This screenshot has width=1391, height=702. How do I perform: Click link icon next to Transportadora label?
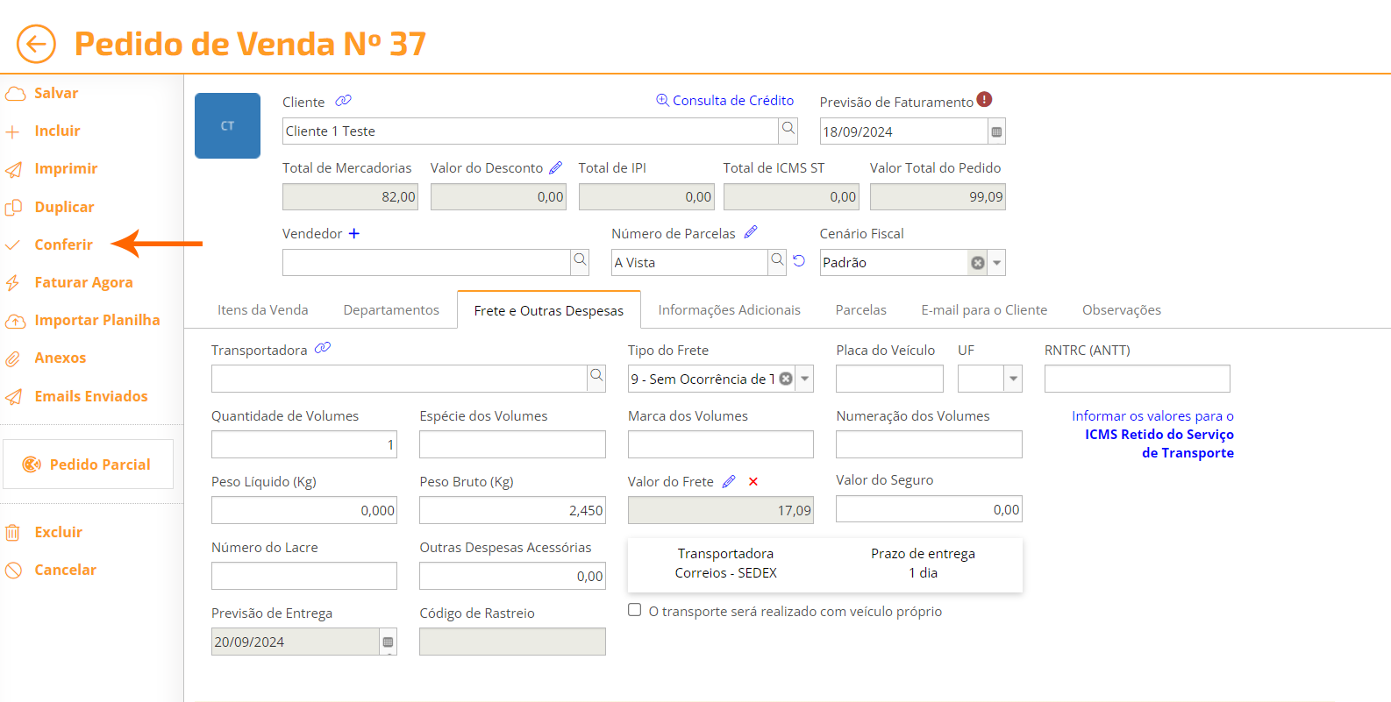323,349
